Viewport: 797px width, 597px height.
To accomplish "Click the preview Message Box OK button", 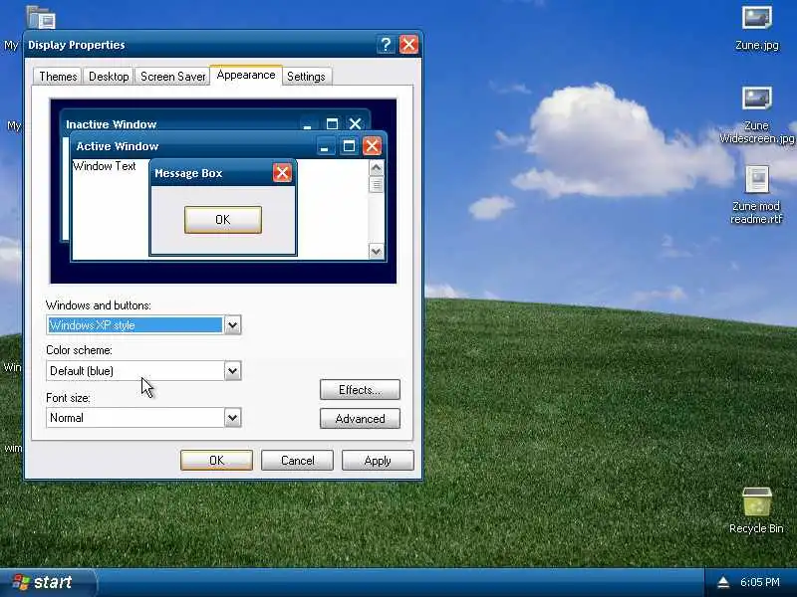I will point(223,220).
